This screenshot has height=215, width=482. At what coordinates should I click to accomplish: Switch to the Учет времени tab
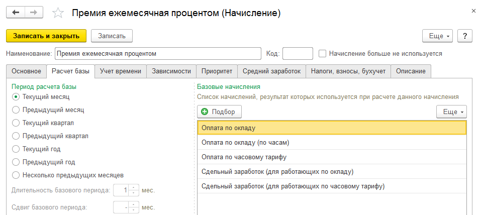click(x=121, y=71)
